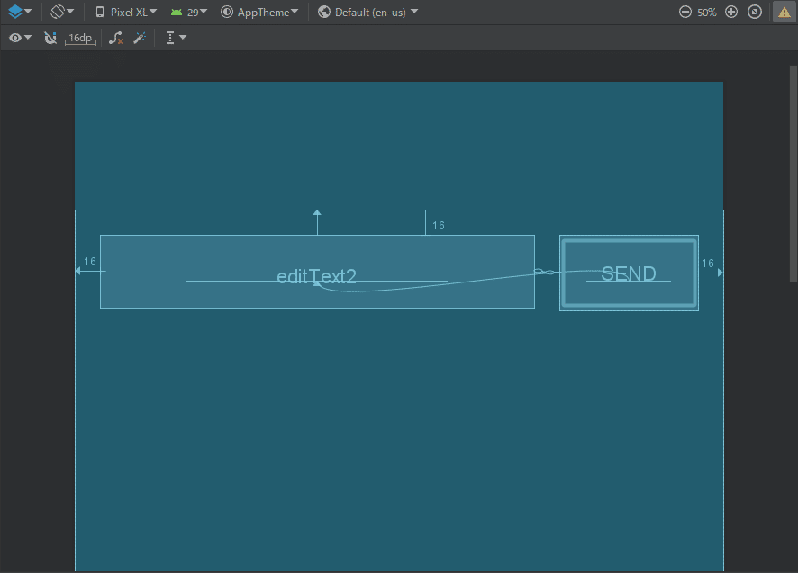Image resolution: width=798 pixels, height=573 pixels.
Task: Set the default margins 16dp value
Action: point(80,38)
